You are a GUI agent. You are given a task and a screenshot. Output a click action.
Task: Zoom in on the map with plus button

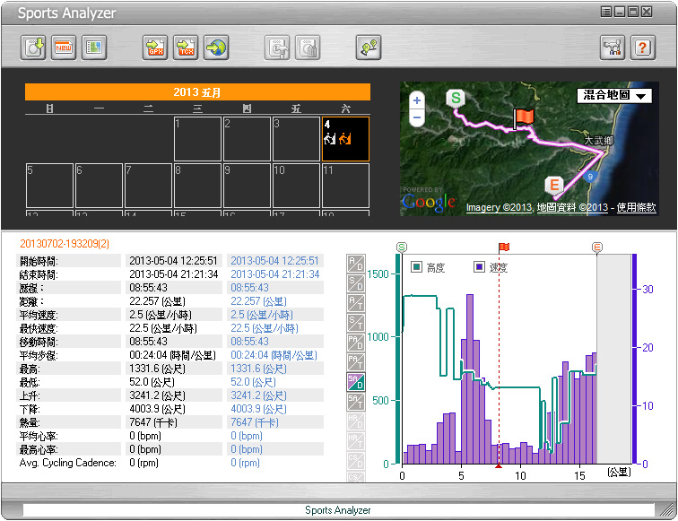pos(416,101)
